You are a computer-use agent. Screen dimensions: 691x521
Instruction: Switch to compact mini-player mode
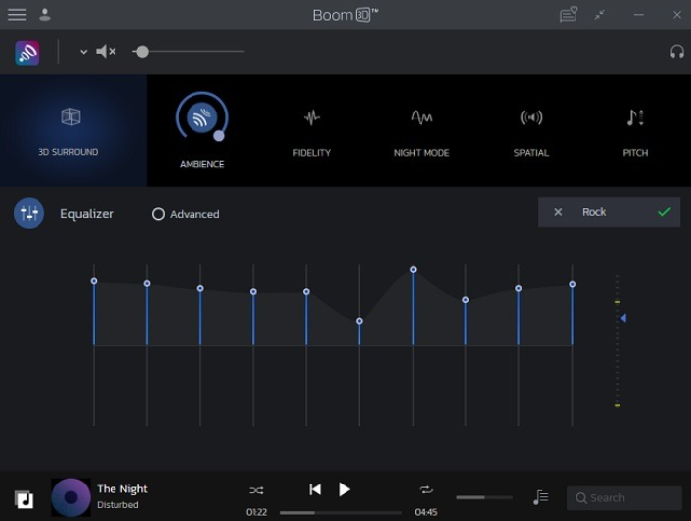pos(600,15)
